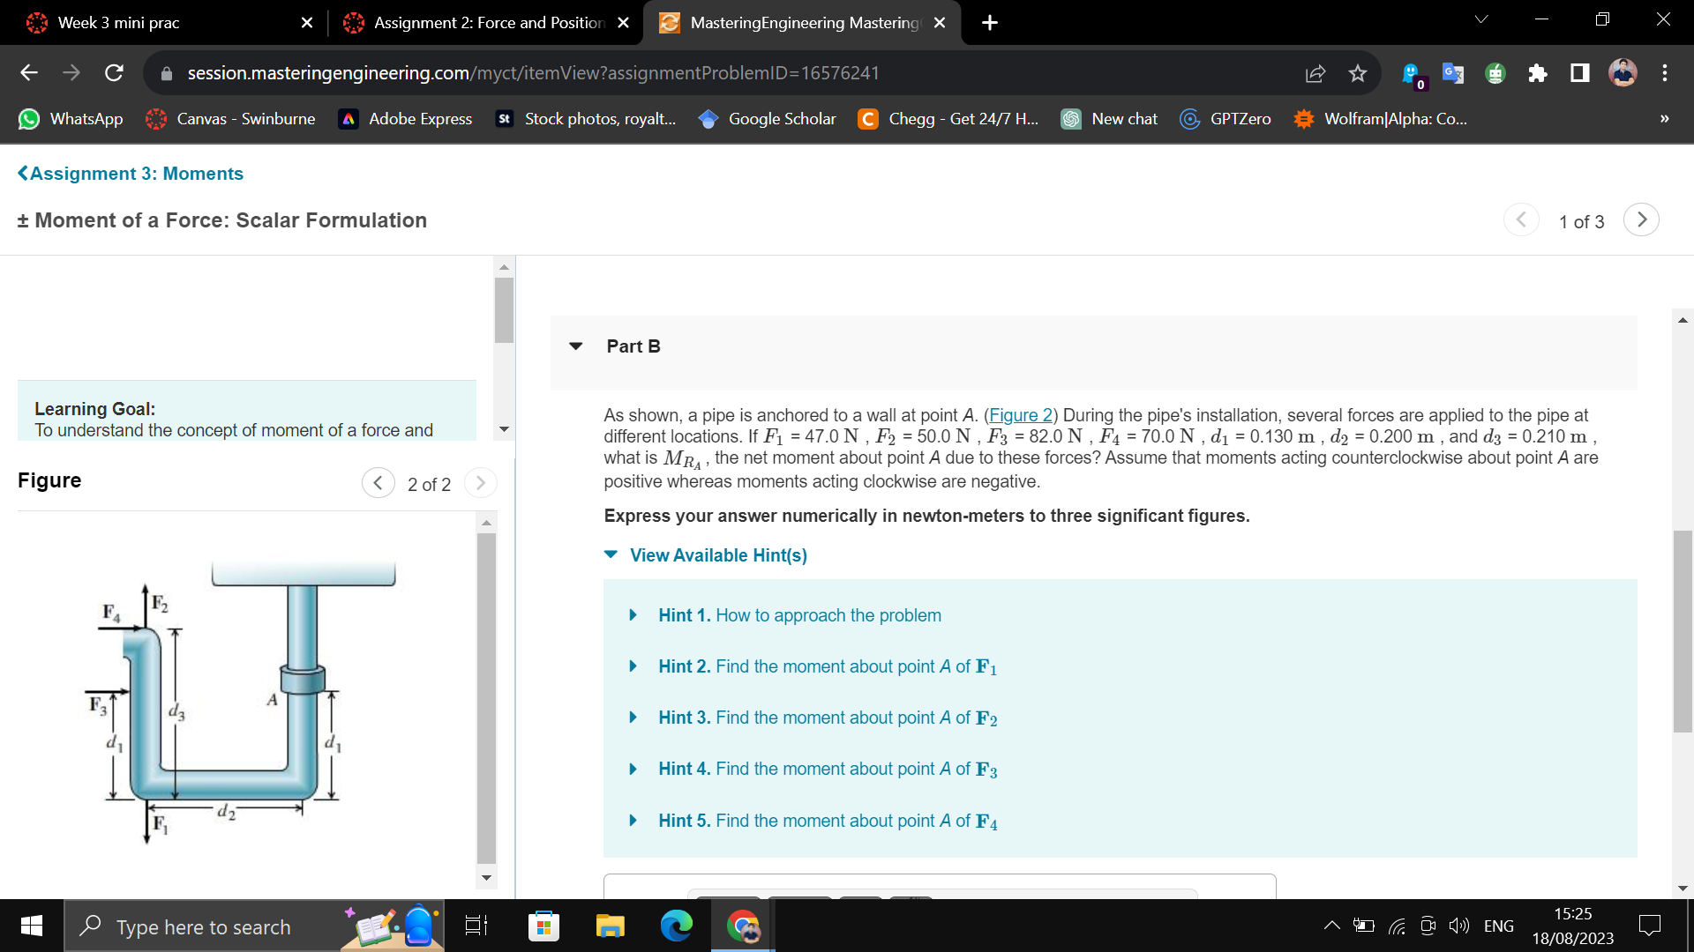
Task: Open the Figure 2 link
Action: click(x=1020, y=415)
